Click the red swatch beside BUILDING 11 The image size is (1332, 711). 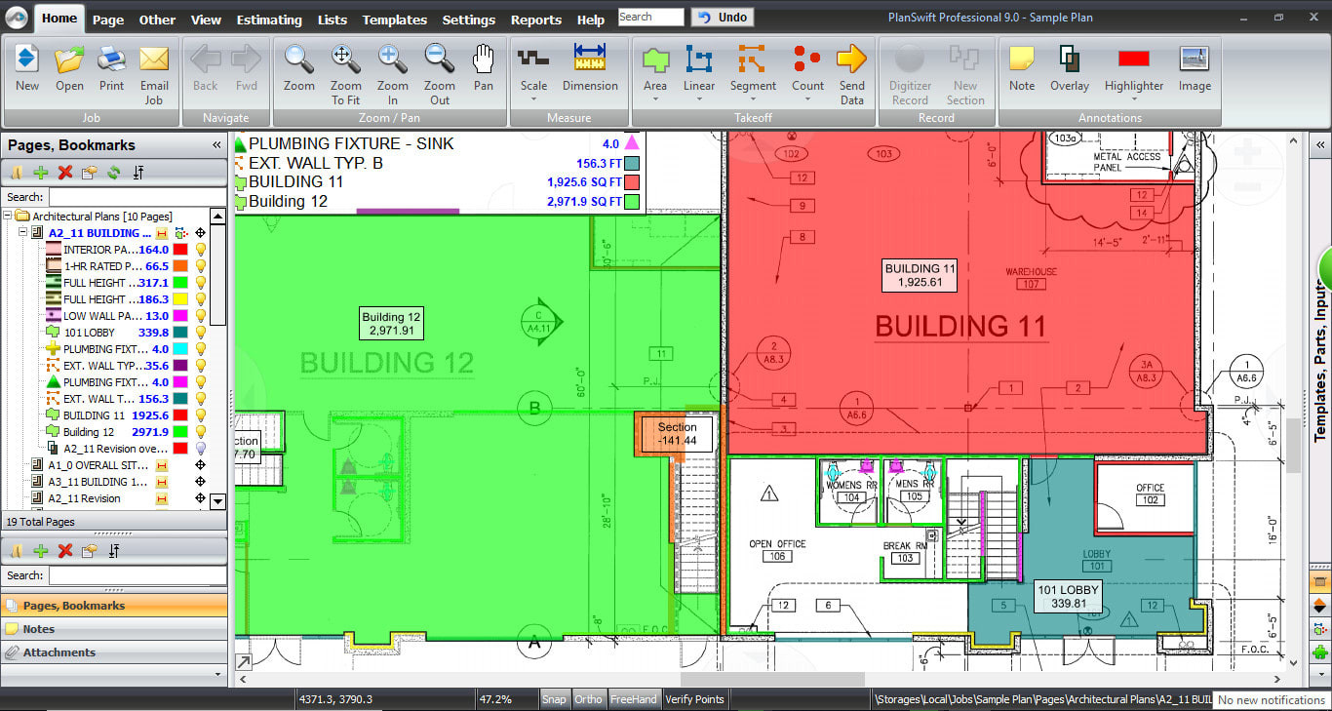179,415
